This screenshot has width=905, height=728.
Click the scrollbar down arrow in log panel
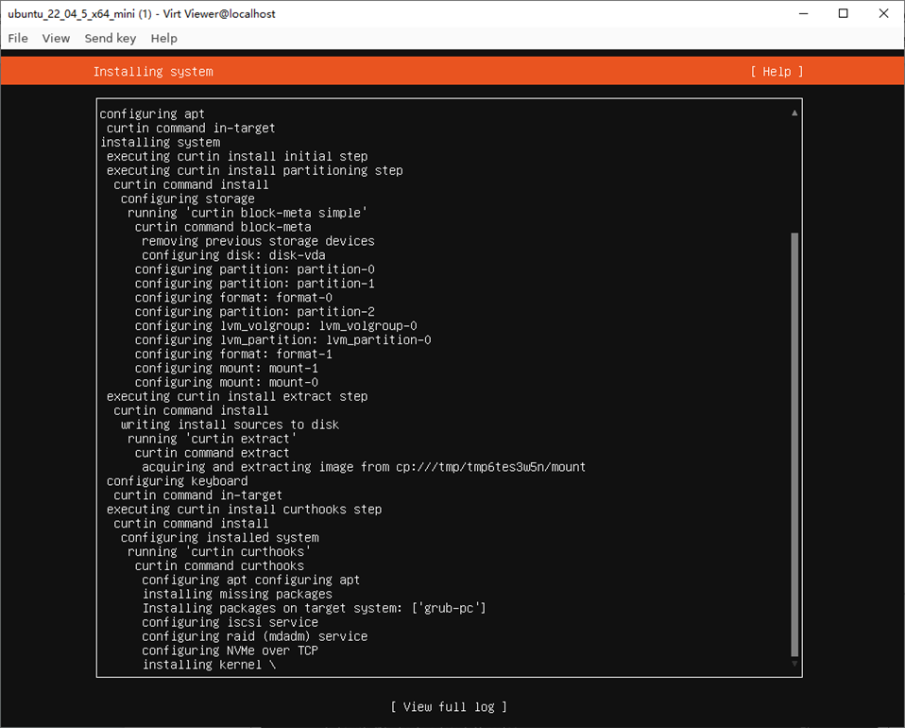coord(794,664)
